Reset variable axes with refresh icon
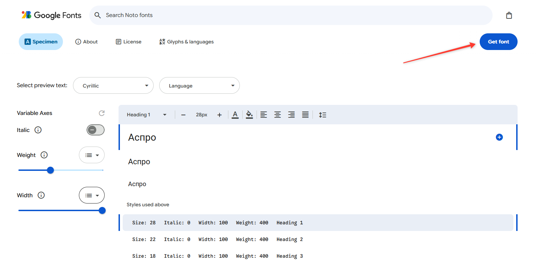This screenshot has height=274, width=536. pyautogui.click(x=101, y=113)
